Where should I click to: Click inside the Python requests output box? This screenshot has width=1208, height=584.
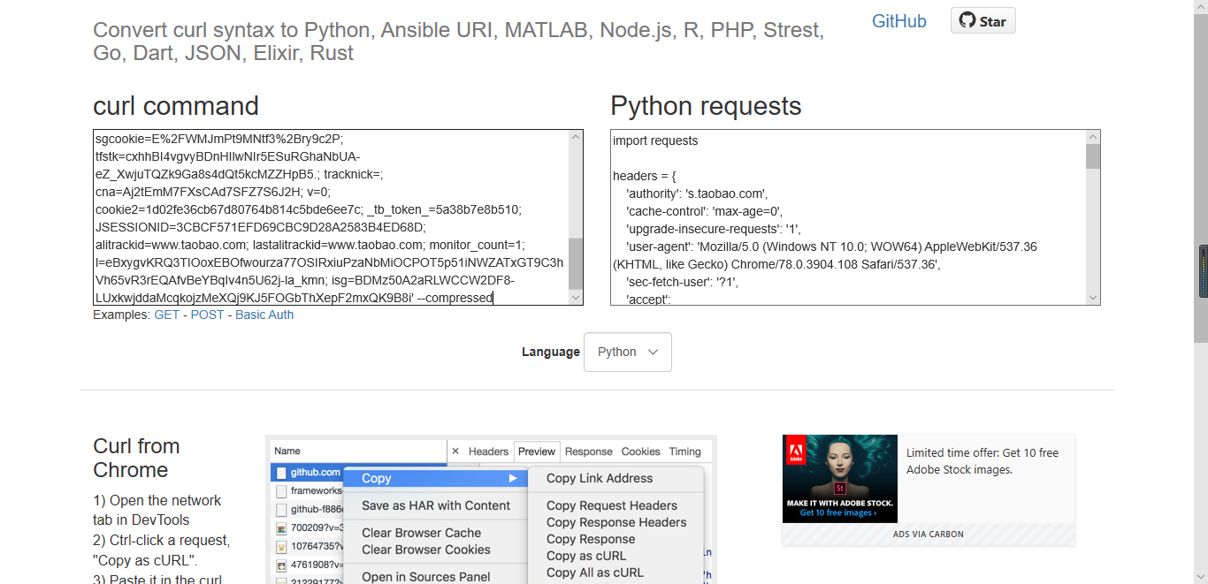pyautogui.click(x=848, y=217)
